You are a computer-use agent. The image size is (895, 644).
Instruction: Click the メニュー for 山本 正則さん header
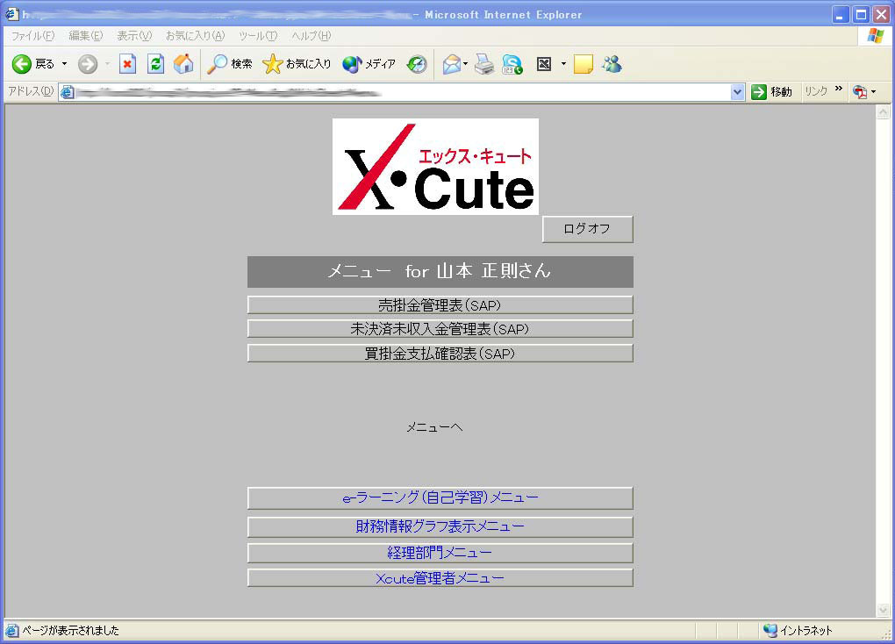[x=440, y=272]
